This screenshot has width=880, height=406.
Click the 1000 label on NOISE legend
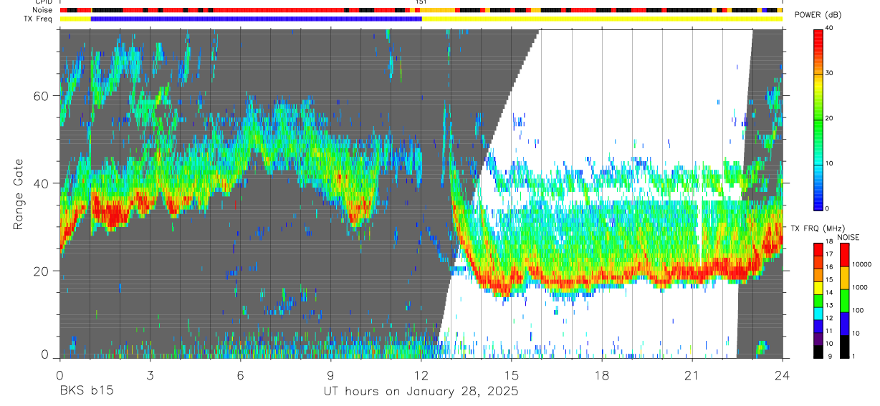[x=860, y=287]
